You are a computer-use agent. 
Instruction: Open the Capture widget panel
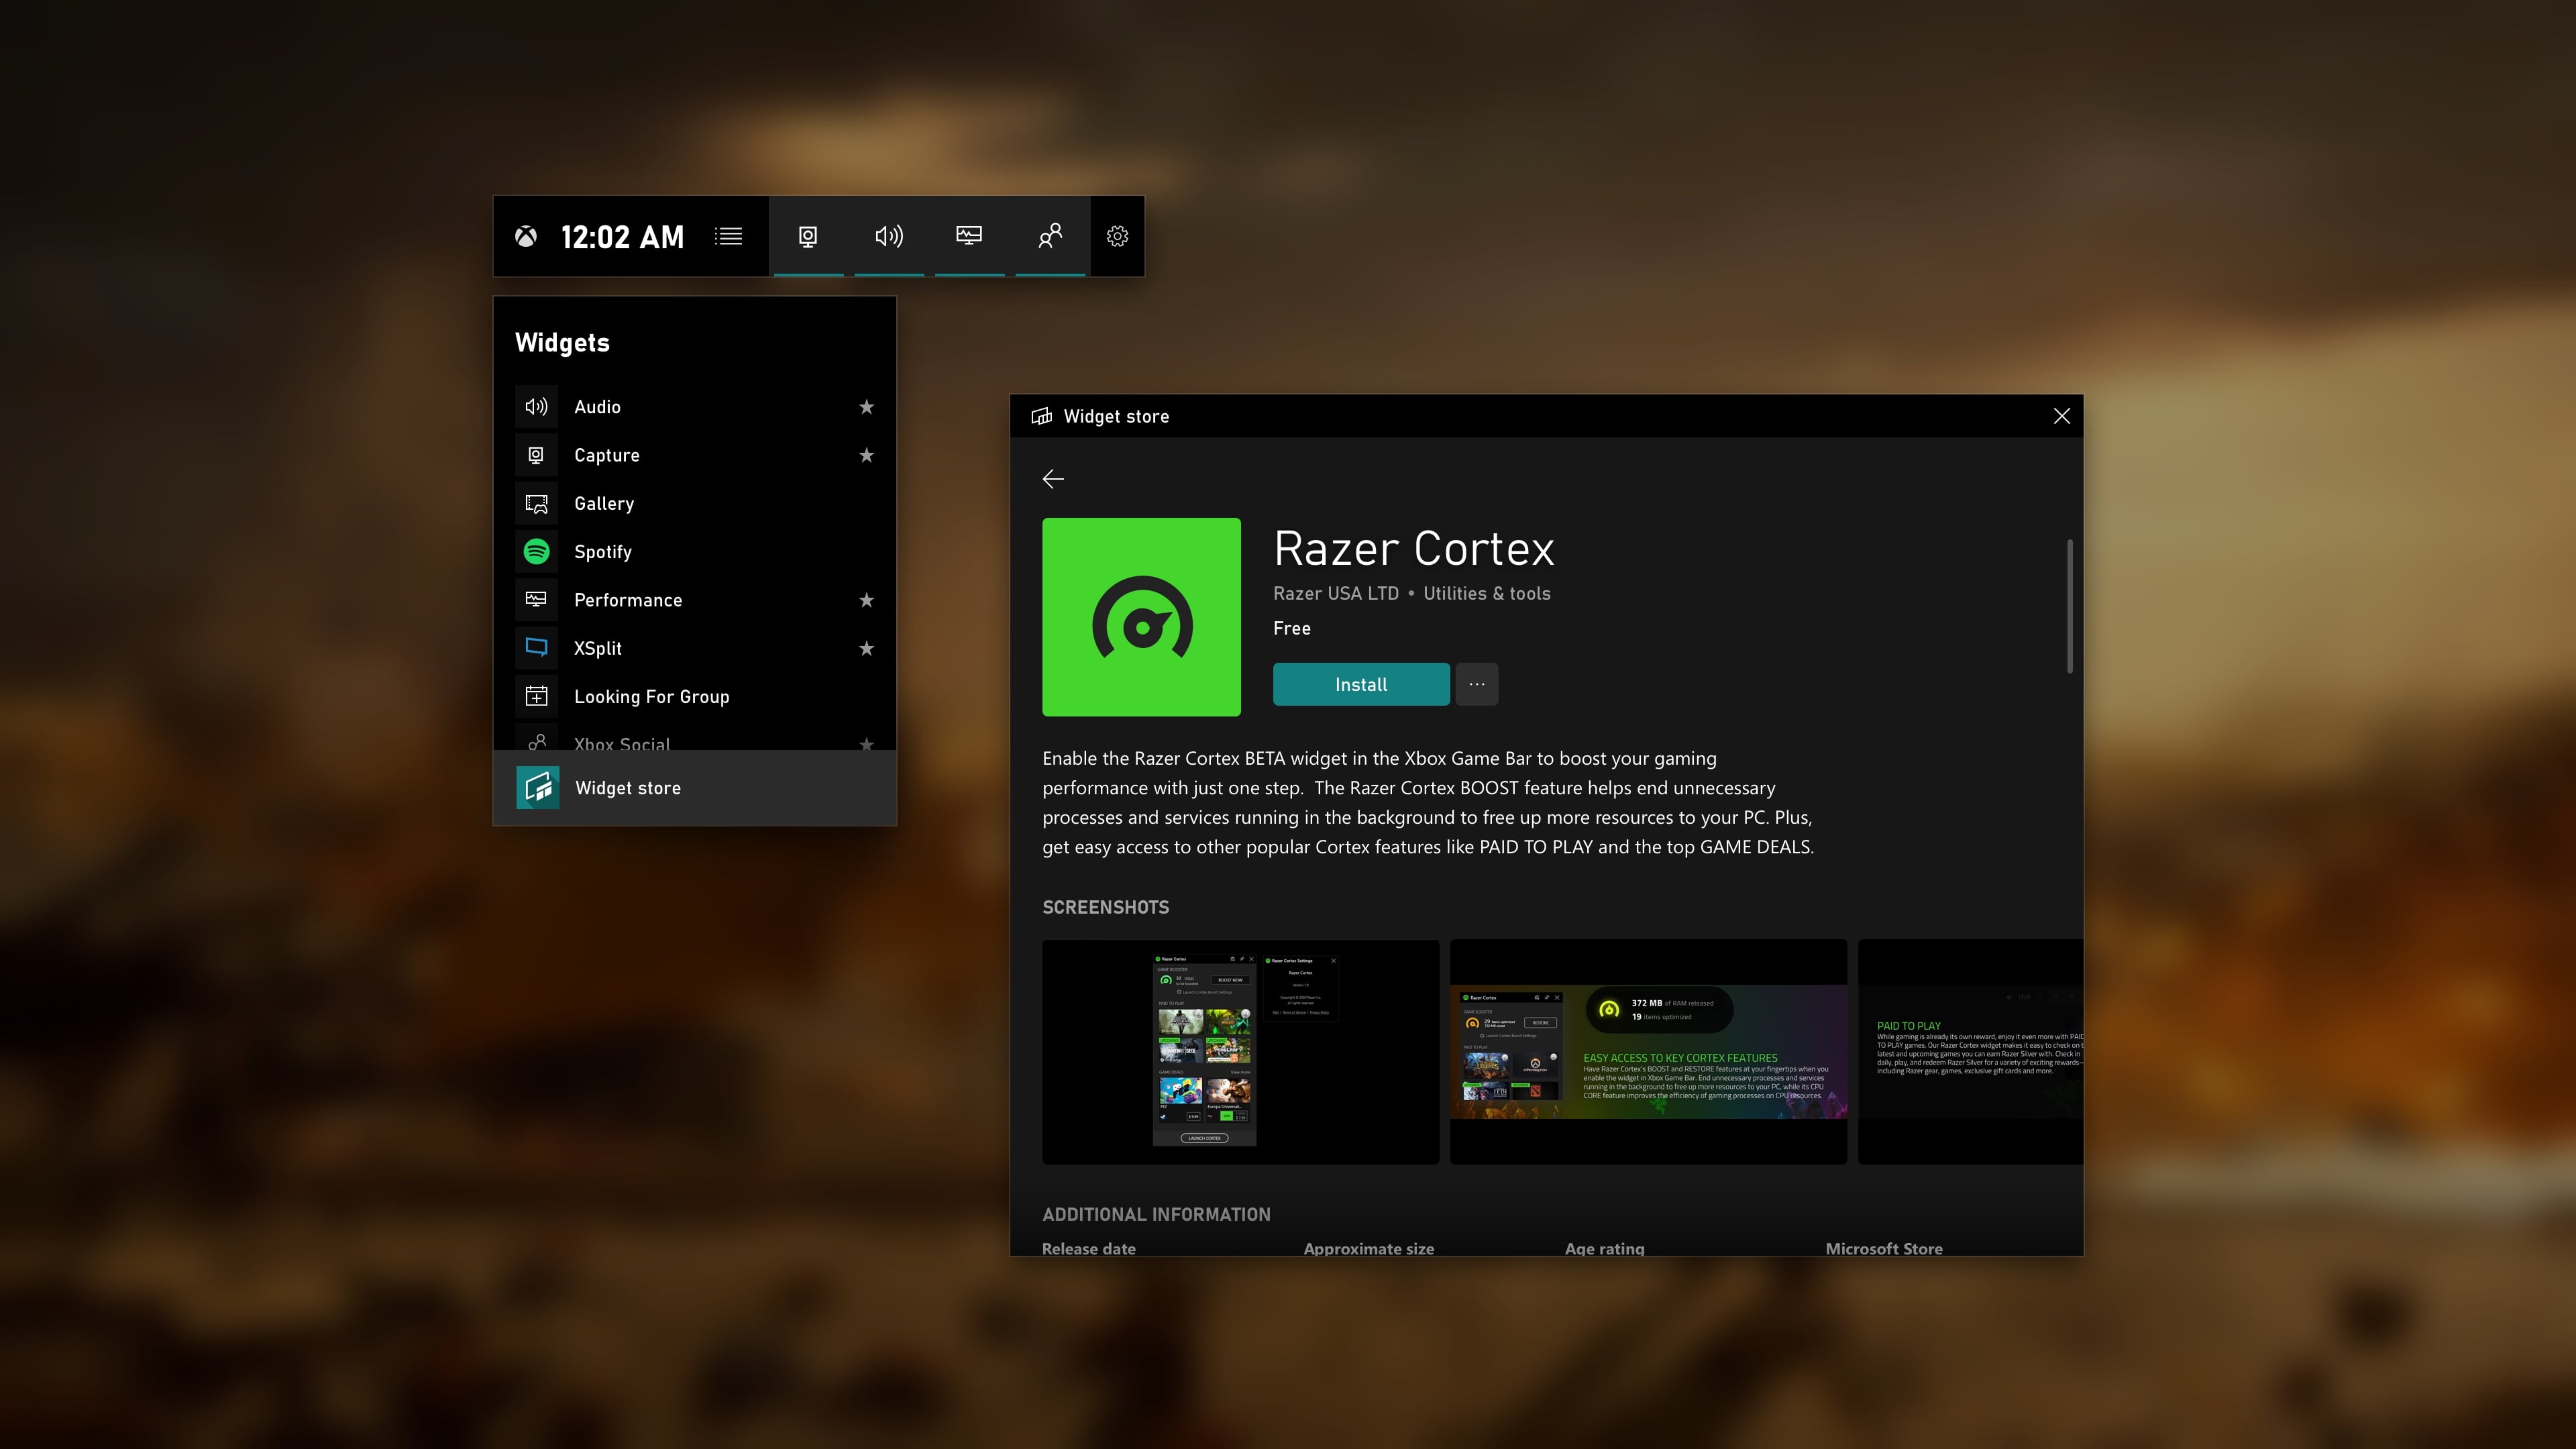click(607, 455)
